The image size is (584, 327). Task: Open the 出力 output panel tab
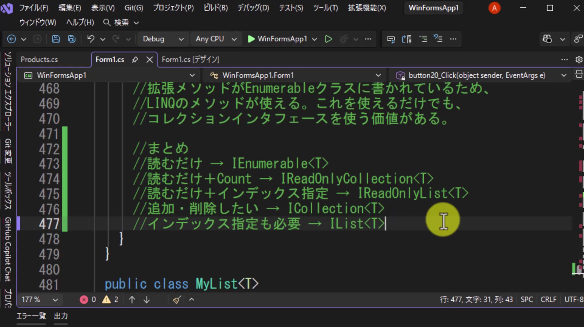coord(61,316)
